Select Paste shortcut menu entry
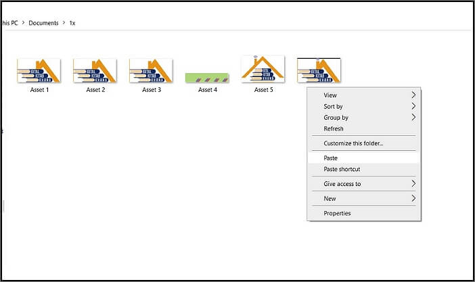The image size is (475, 282). [x=342, y=169]
